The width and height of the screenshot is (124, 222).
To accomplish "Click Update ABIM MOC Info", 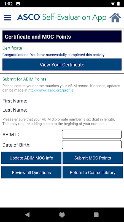I will (31, 158).
